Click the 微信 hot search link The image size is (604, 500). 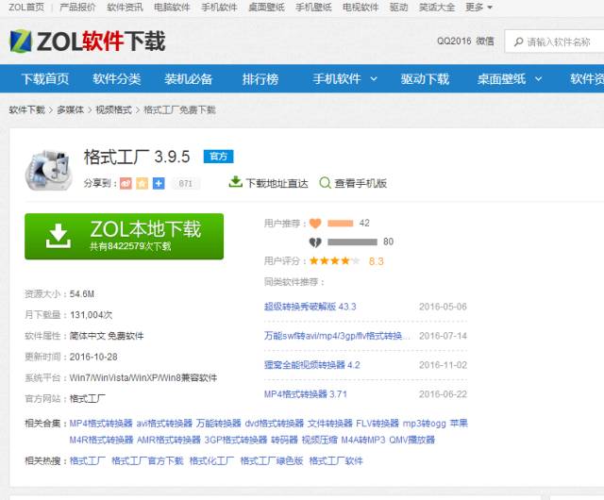pyautogui.click(x=485, y=41)
